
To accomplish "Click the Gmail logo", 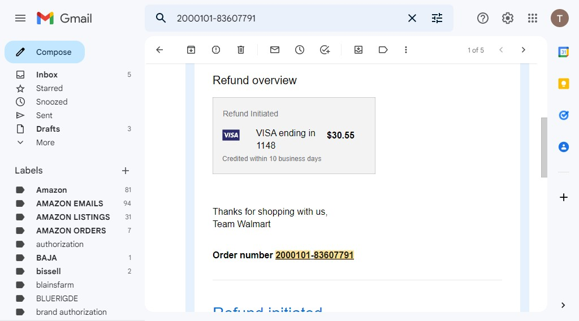I will pyautogui.click(x=64, y=18).
